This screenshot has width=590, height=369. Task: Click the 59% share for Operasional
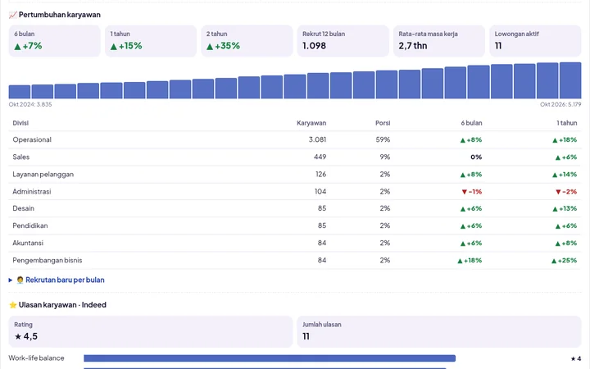pos(383,139)
